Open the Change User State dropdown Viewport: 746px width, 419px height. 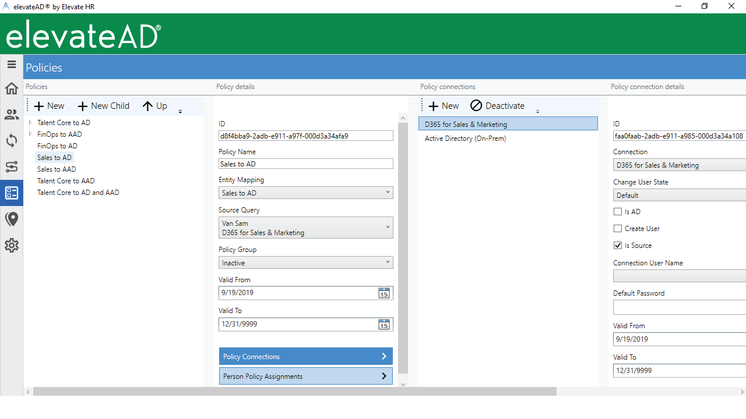[680, 195]
